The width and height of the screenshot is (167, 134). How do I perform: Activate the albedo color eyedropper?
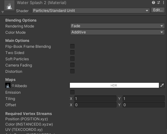(x=162, y=85)
